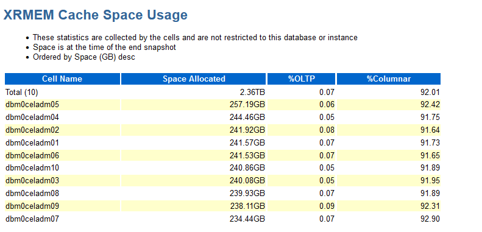Click cell name dbm0celadm05
482x232 pixels.
(x=32, y=105)
